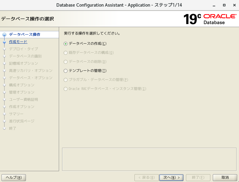Click the < 戻る(B) button
This screenshot has height=182, width=239.
[146, 177]
